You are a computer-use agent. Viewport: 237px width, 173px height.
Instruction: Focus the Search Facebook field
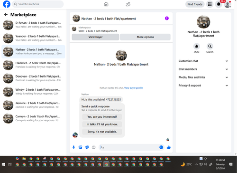tap(38, 4)
